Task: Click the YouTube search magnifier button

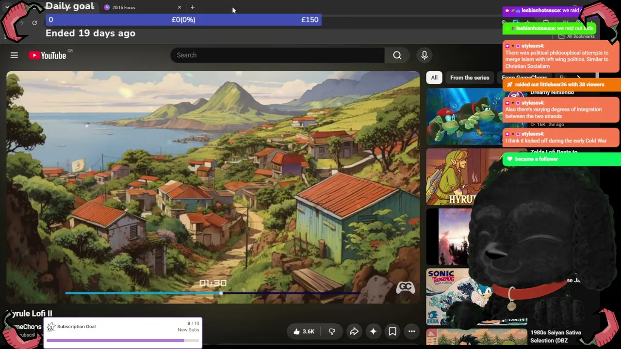Action: coord(397,55)
